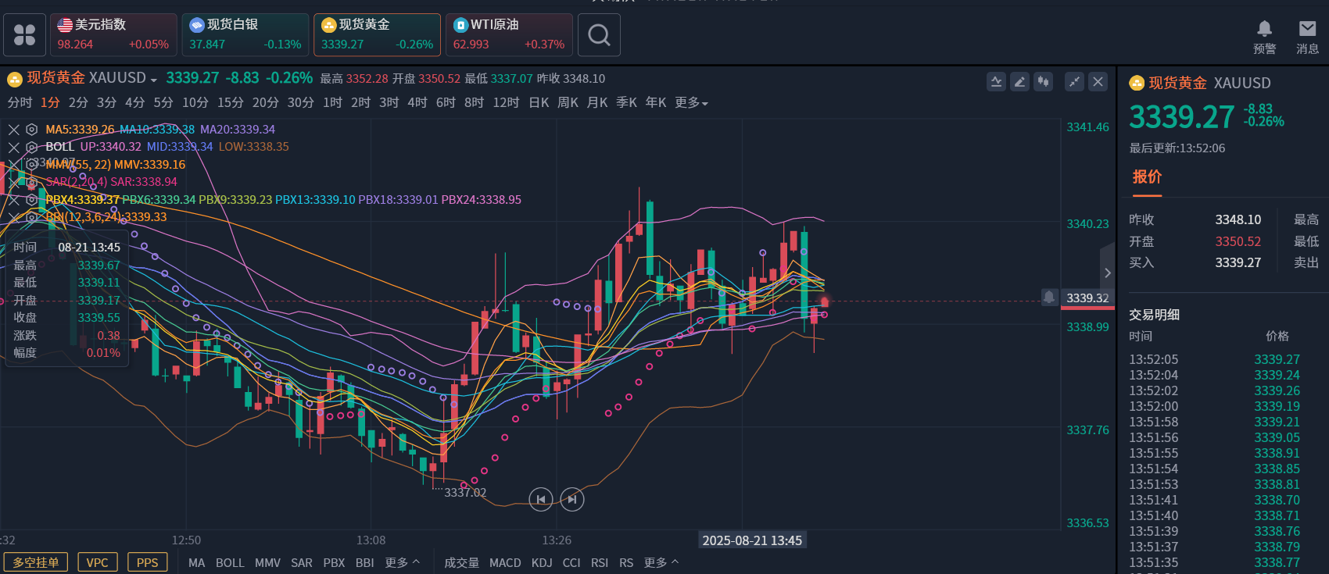The image size is (1329, 574).
Task: Select the 年K timeframe
Action: click(655, 103)
